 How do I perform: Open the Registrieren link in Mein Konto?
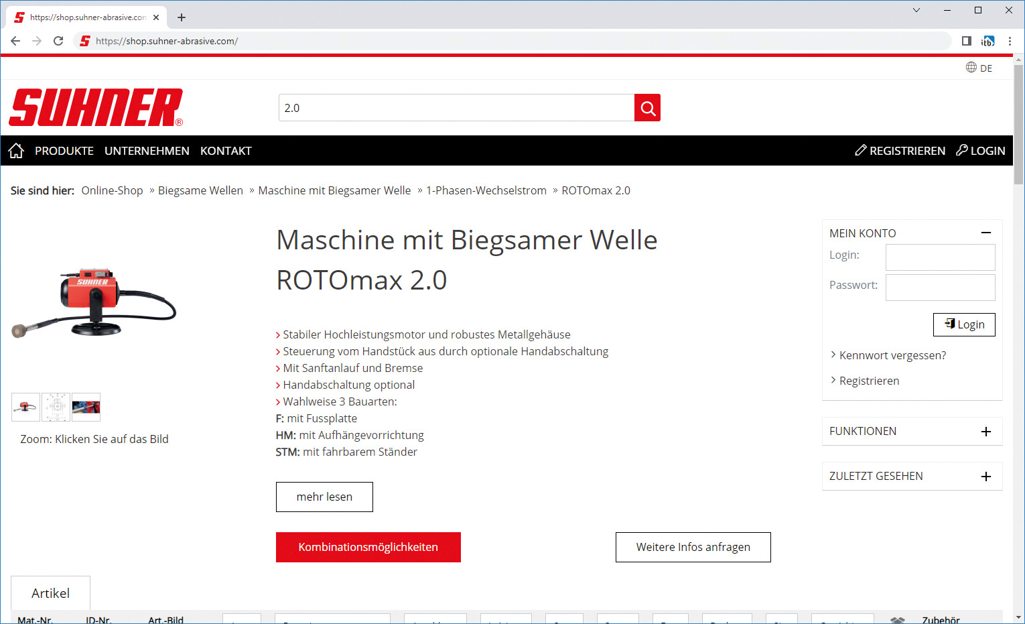869,381
